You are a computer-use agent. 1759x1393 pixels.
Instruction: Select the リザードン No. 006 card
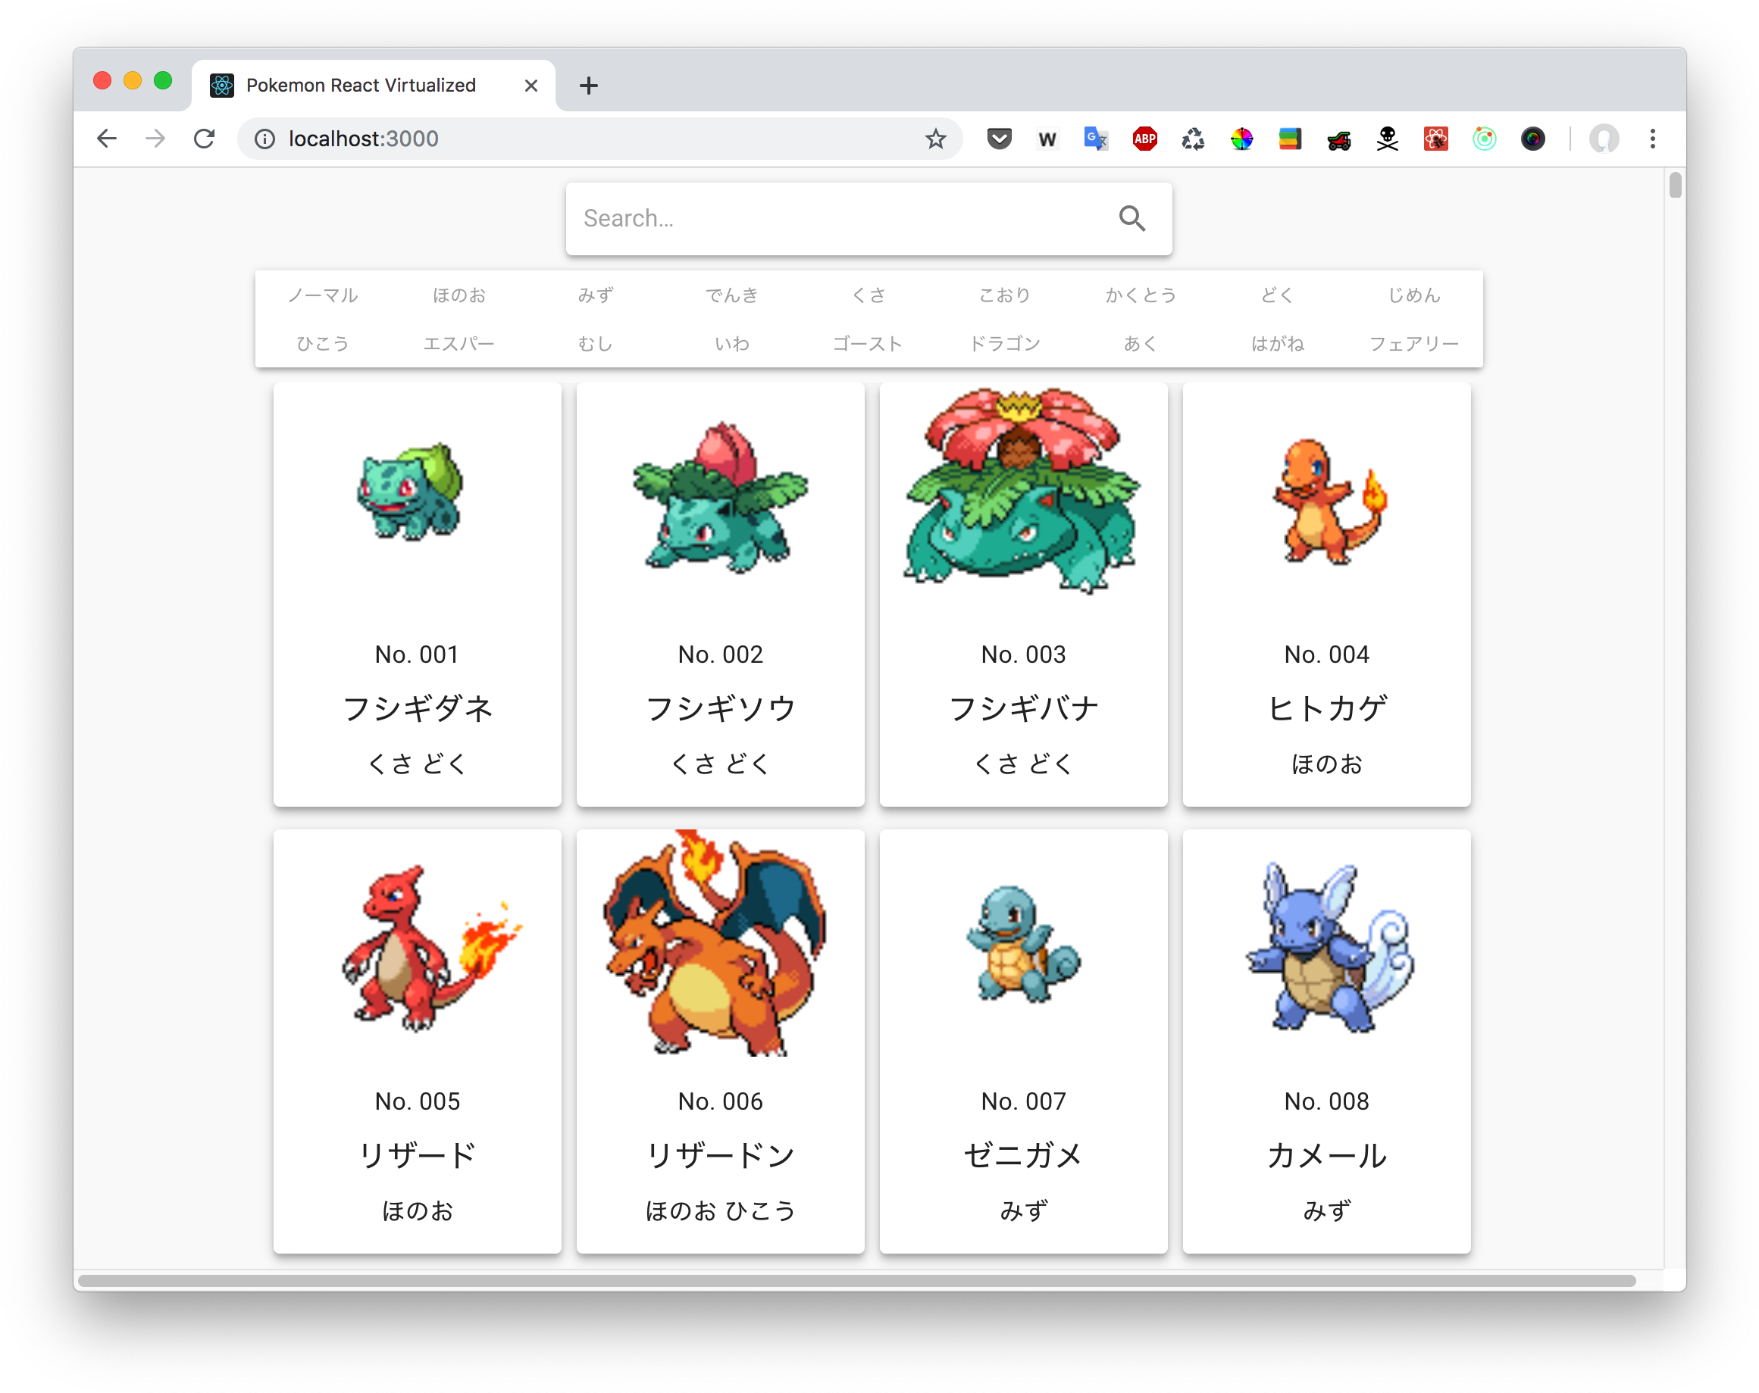click(720, 1042)
